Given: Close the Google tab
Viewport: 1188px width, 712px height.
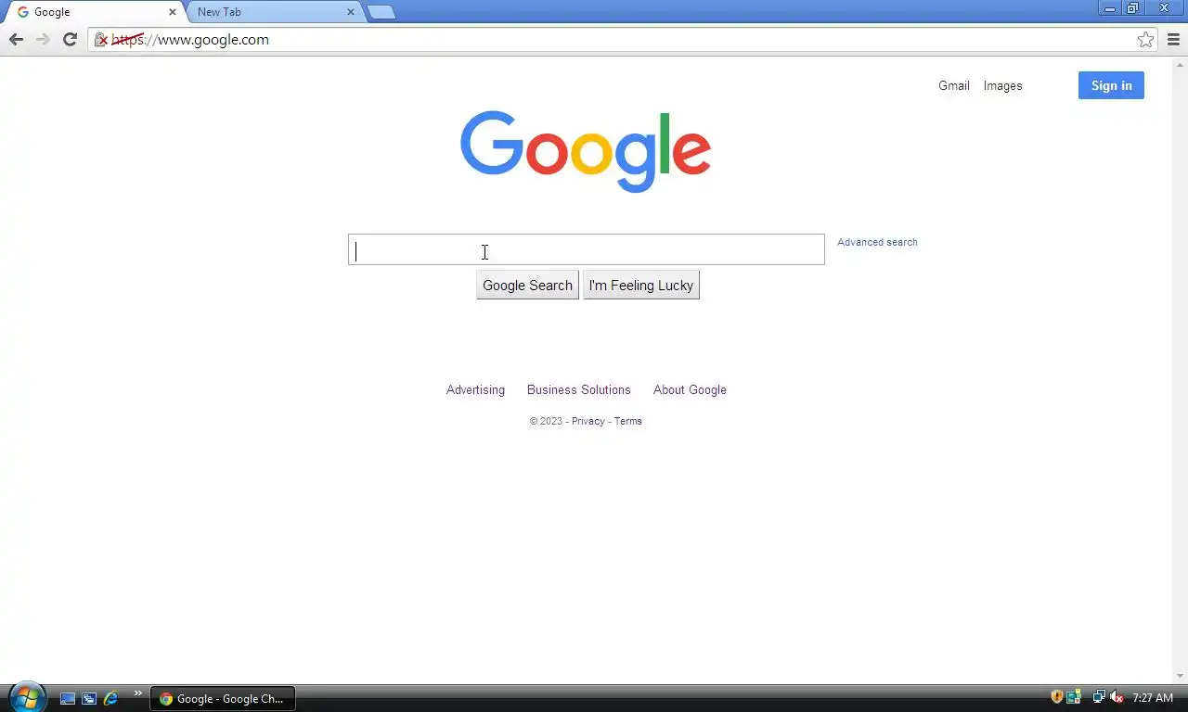Looking at the screenshot, I should [x=172, y=12].
